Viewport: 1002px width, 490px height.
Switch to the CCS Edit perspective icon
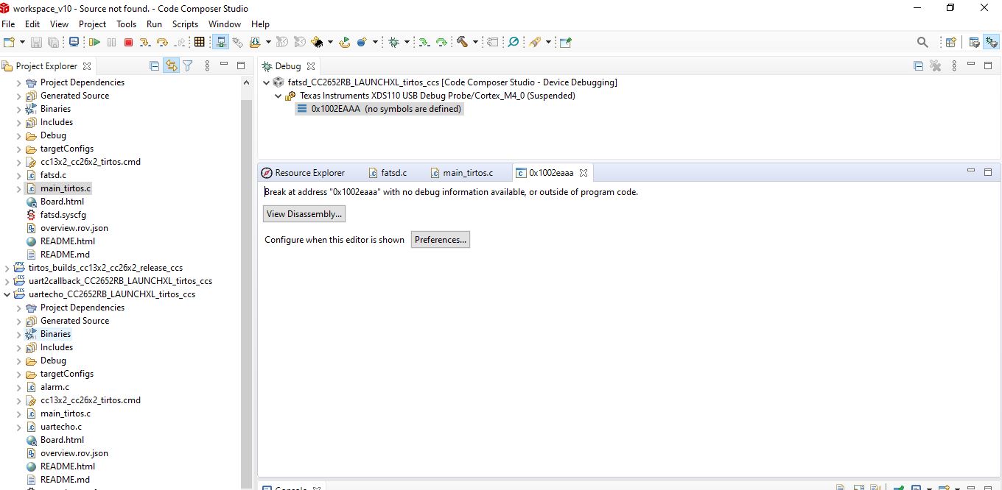974,42
